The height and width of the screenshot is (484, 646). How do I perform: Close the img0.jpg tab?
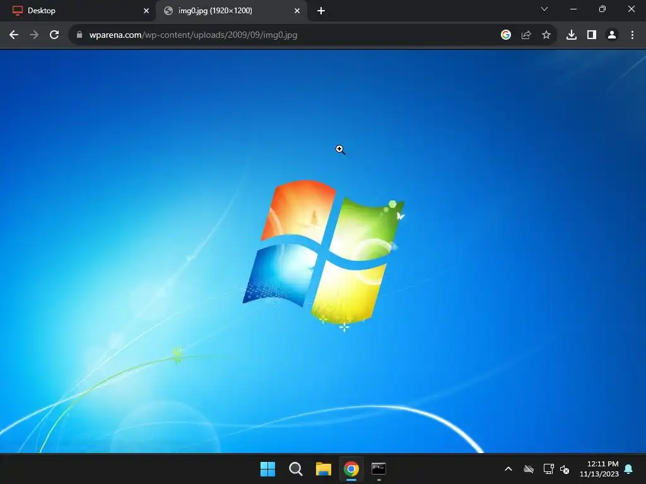(297, 11)
